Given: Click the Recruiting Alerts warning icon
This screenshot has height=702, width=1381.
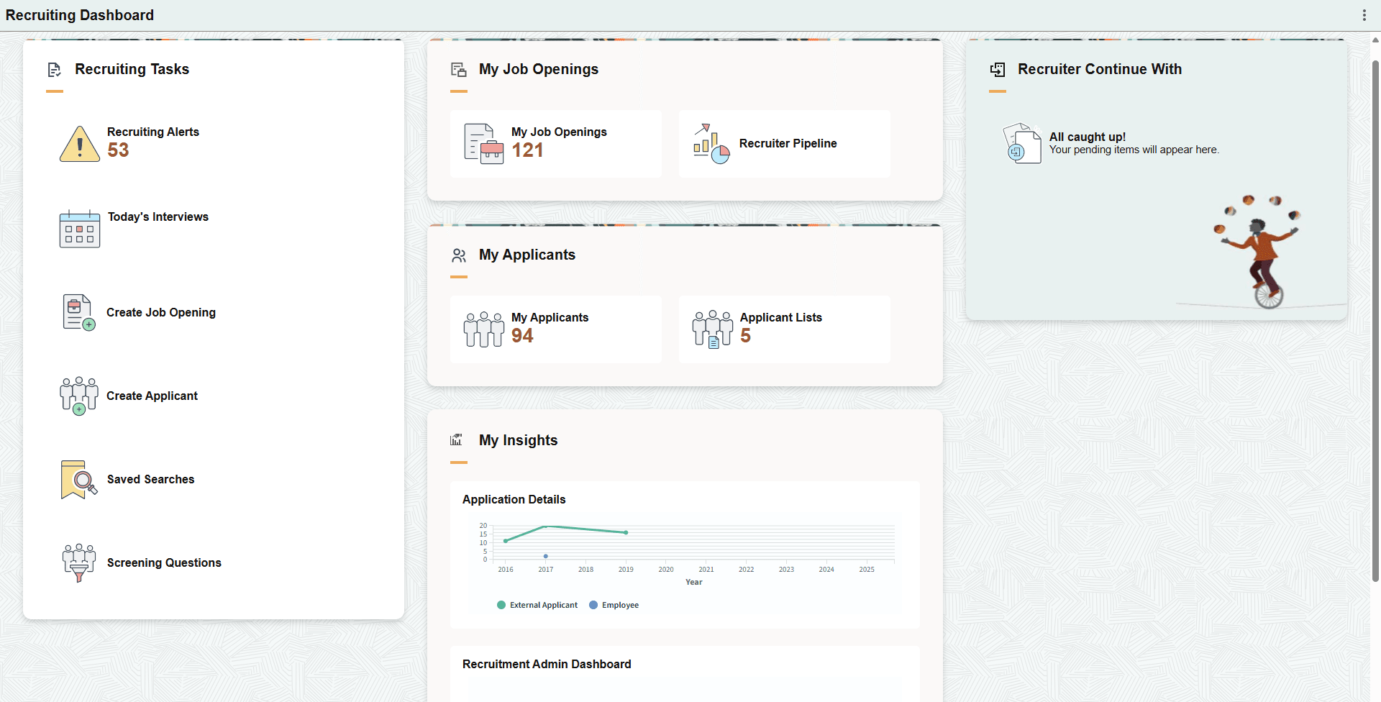Looking at the screenshot, I should tap(79, 144).
